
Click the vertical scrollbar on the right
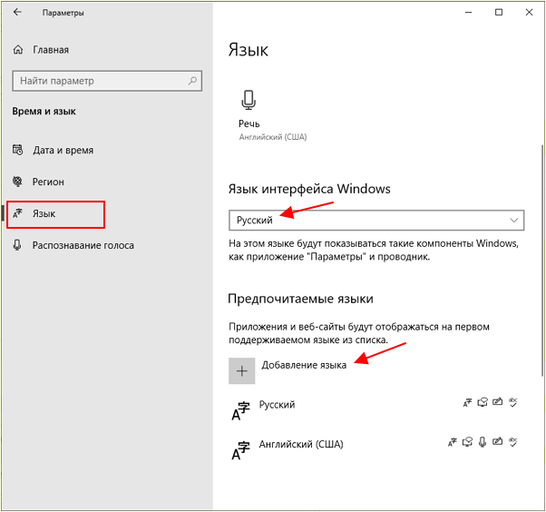click(x=541, y=261)
